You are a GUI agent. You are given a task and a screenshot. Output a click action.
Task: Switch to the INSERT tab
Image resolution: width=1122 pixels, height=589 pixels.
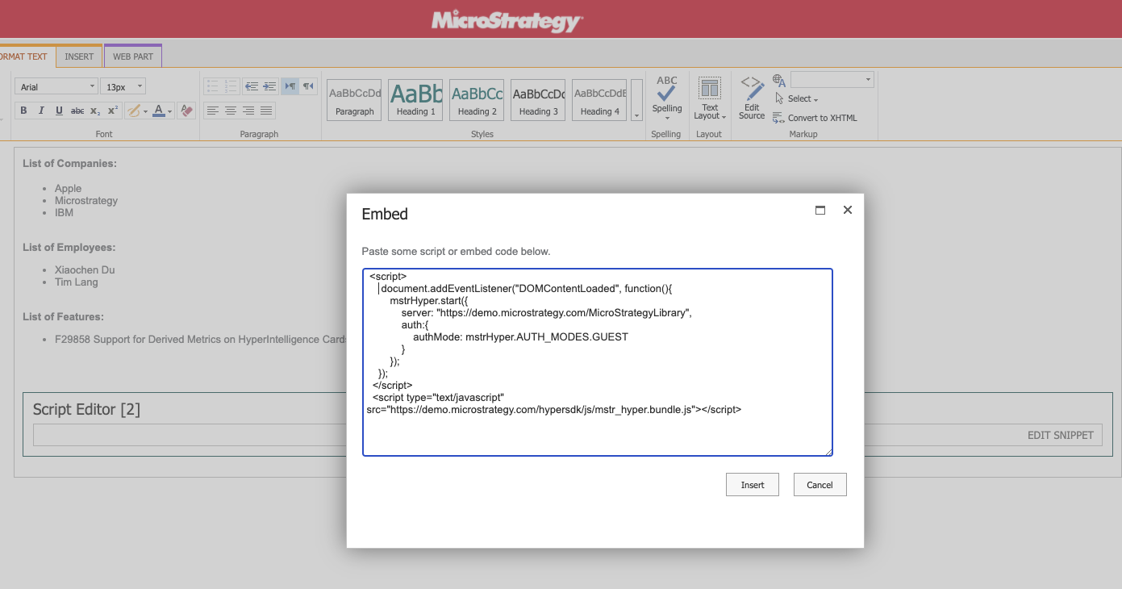point(79,56)
